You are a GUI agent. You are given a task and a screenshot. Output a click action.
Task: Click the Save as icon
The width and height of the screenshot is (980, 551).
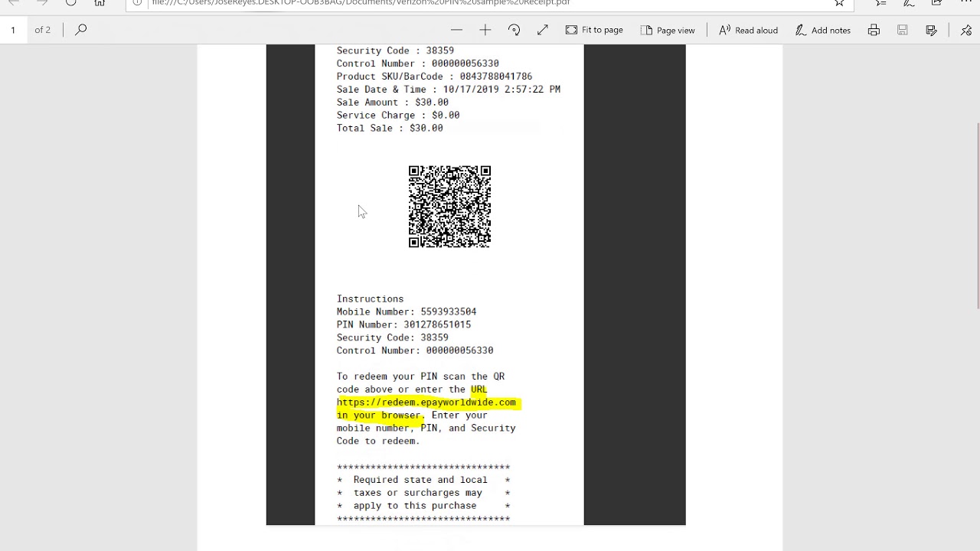[x=932, y=30]
